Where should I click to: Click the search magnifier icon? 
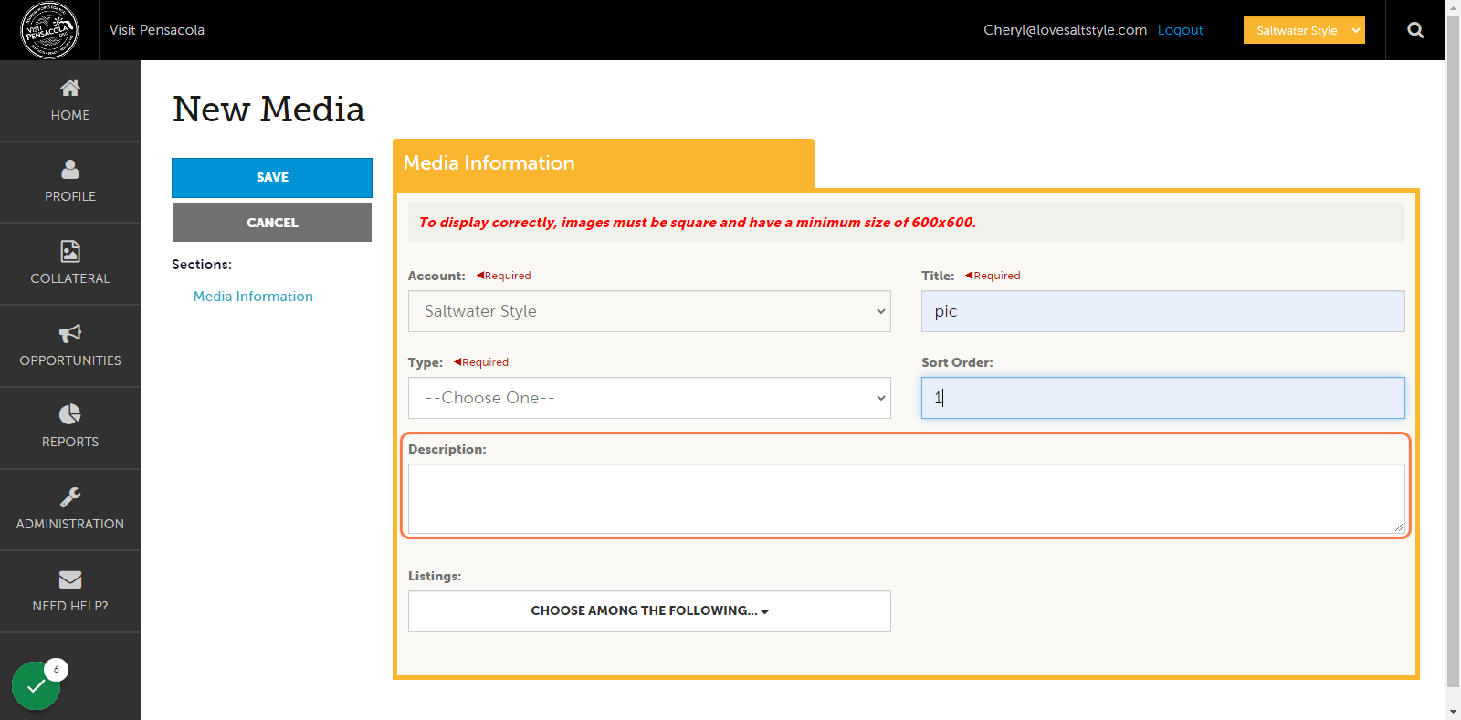click(1415, 30)
